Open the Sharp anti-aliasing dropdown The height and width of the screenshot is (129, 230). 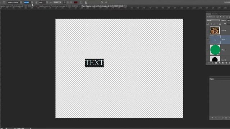coord(57,3)
